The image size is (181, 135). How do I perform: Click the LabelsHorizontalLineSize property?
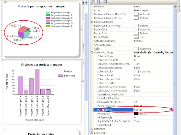[x=111, y=95]
